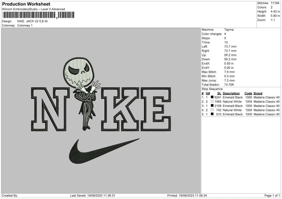Click the Machine value 'Tajima'
The height and width of the screenshot is (199, 282).
229,30
